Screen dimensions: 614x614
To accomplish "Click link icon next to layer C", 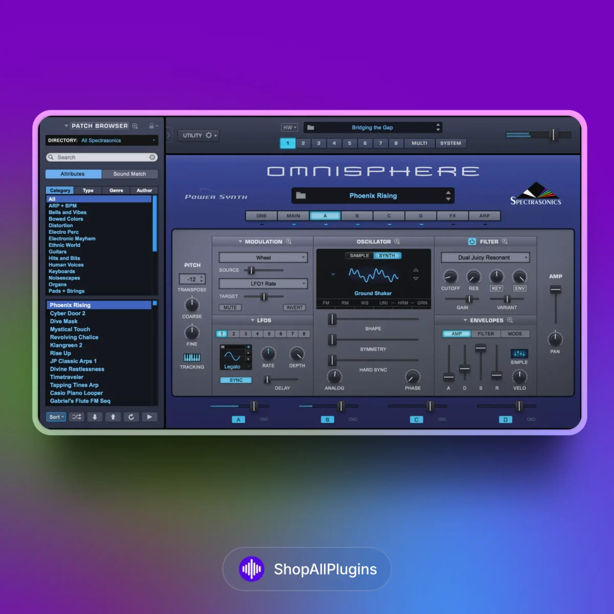I will (x=442, y=420).
